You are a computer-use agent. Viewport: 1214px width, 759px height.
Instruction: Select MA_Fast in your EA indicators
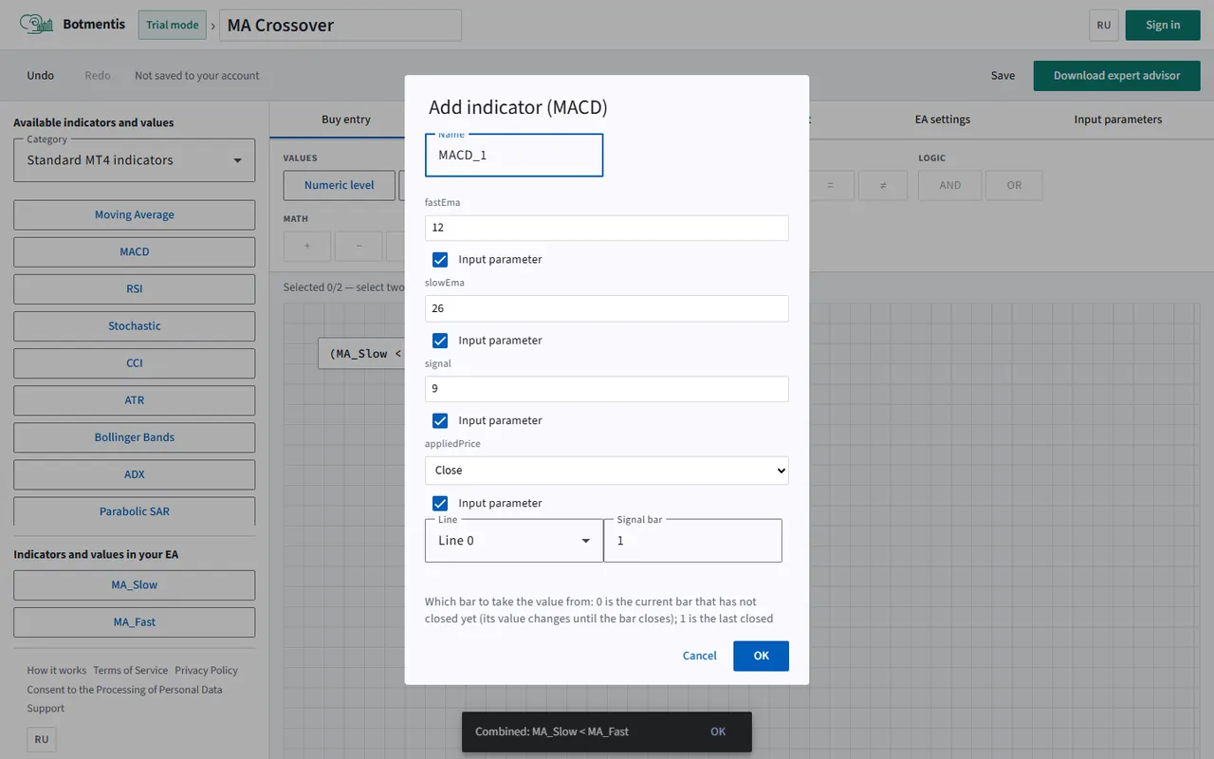(135, 622)
